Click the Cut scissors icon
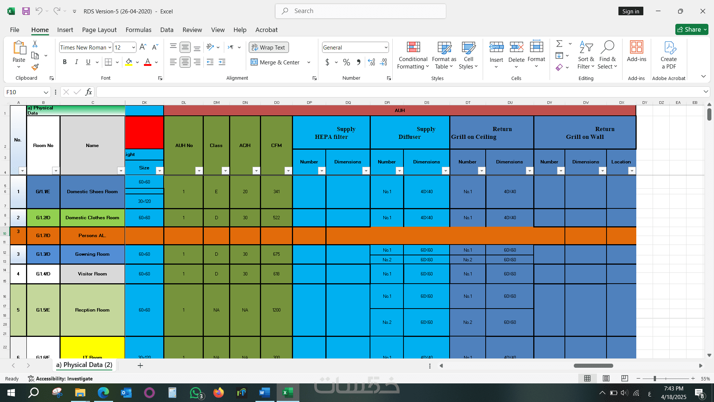The width and height of the screenshot is (714, 402). [35, 44]
